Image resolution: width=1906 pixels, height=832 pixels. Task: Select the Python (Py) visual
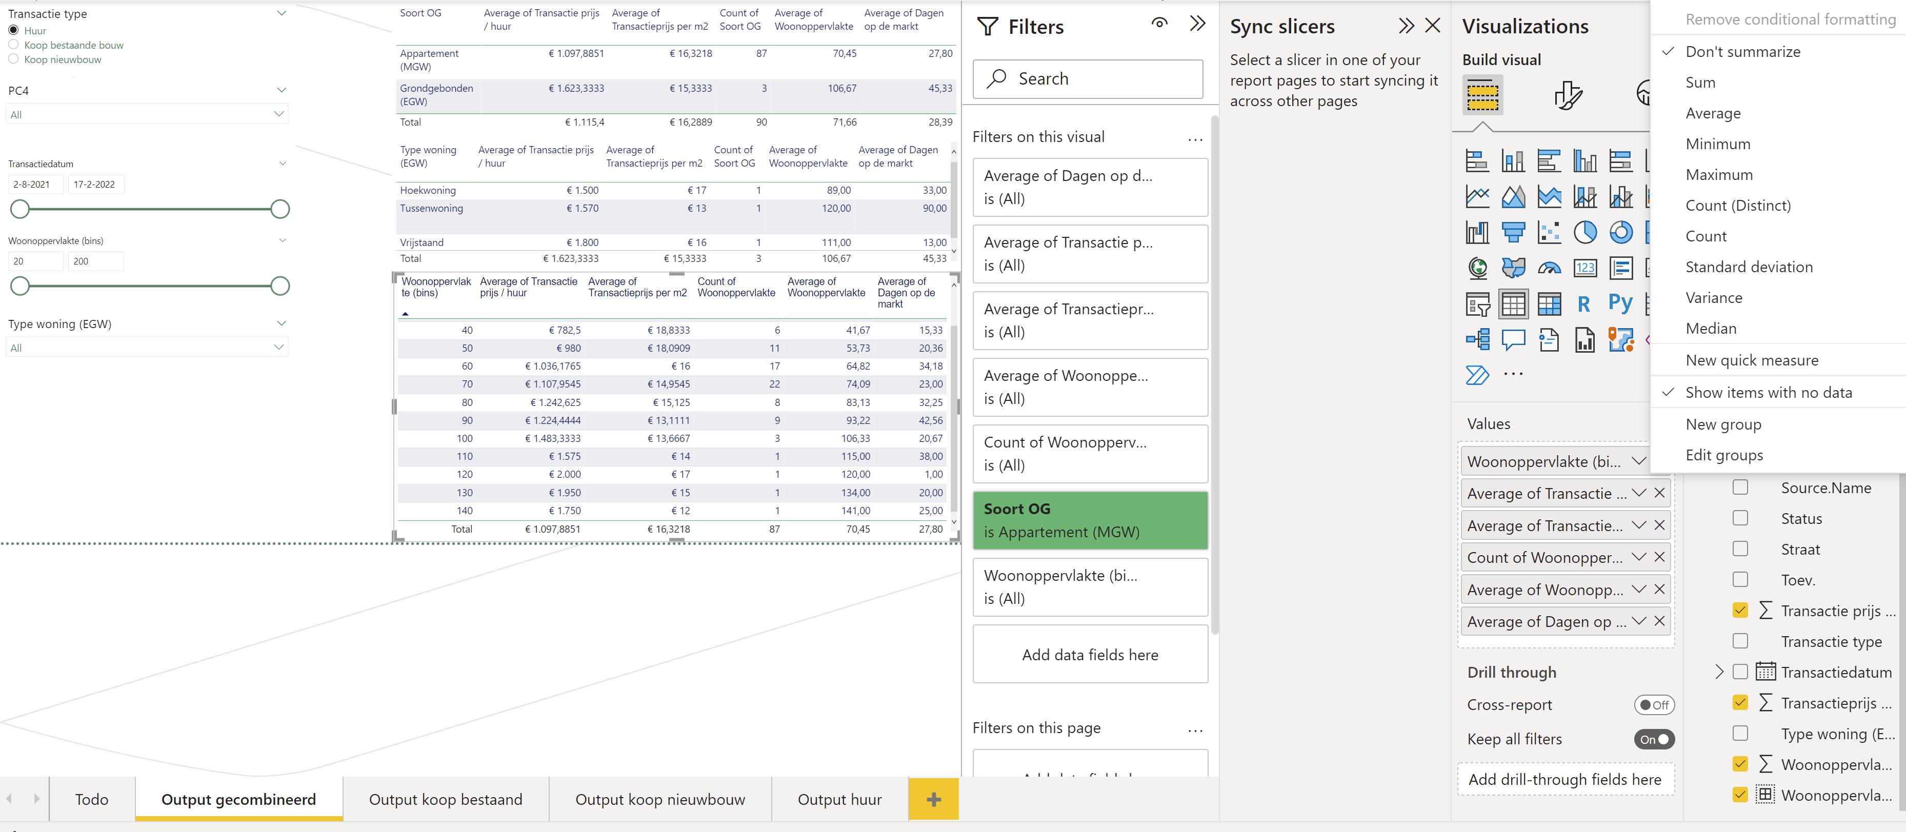pyautogui.click(x=1620, y=304)
